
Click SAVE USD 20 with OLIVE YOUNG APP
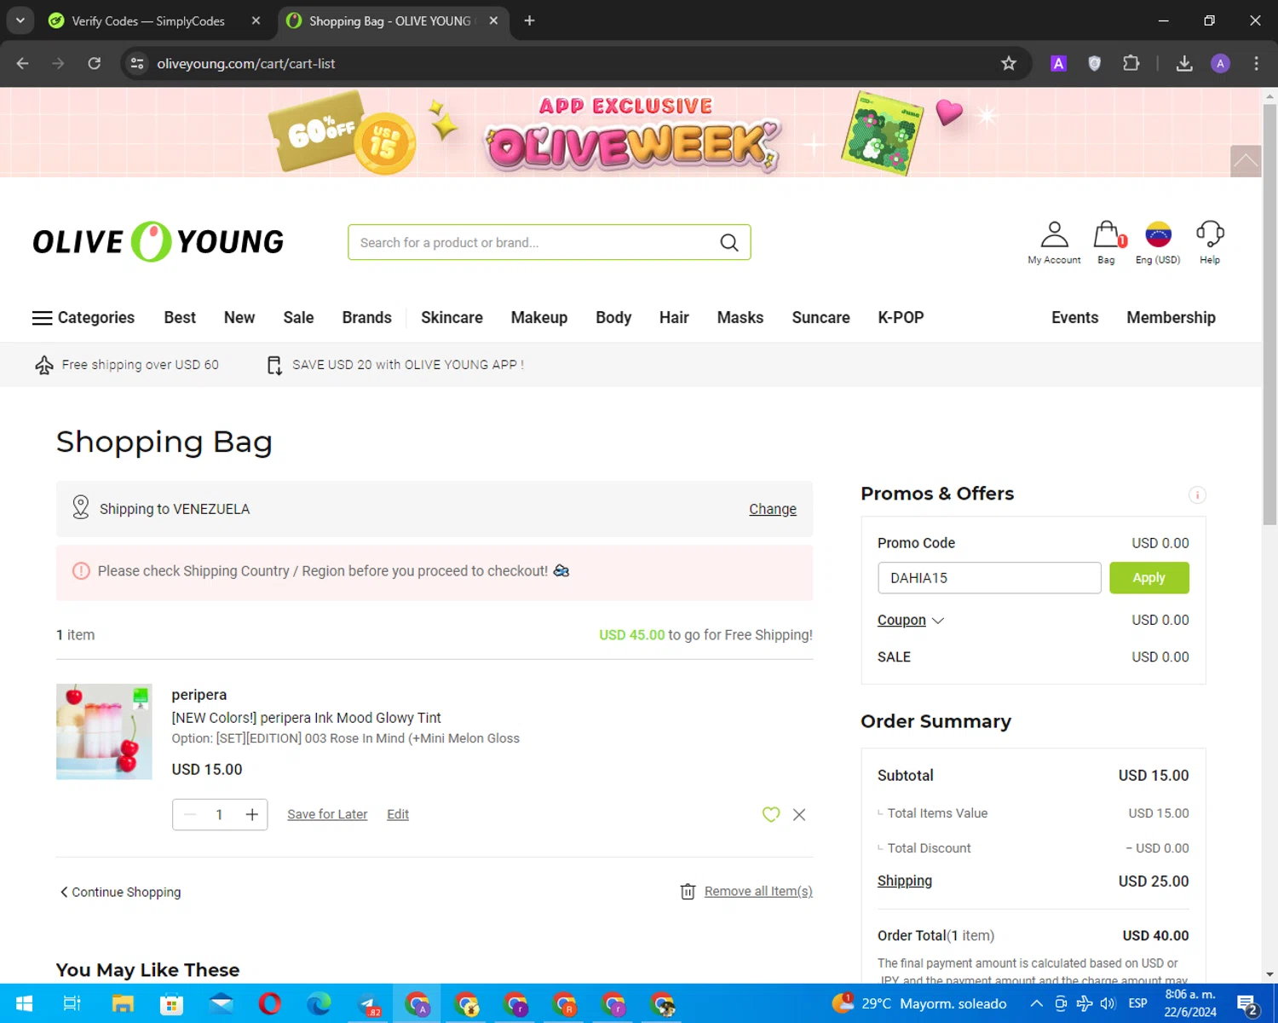point(395,365)
